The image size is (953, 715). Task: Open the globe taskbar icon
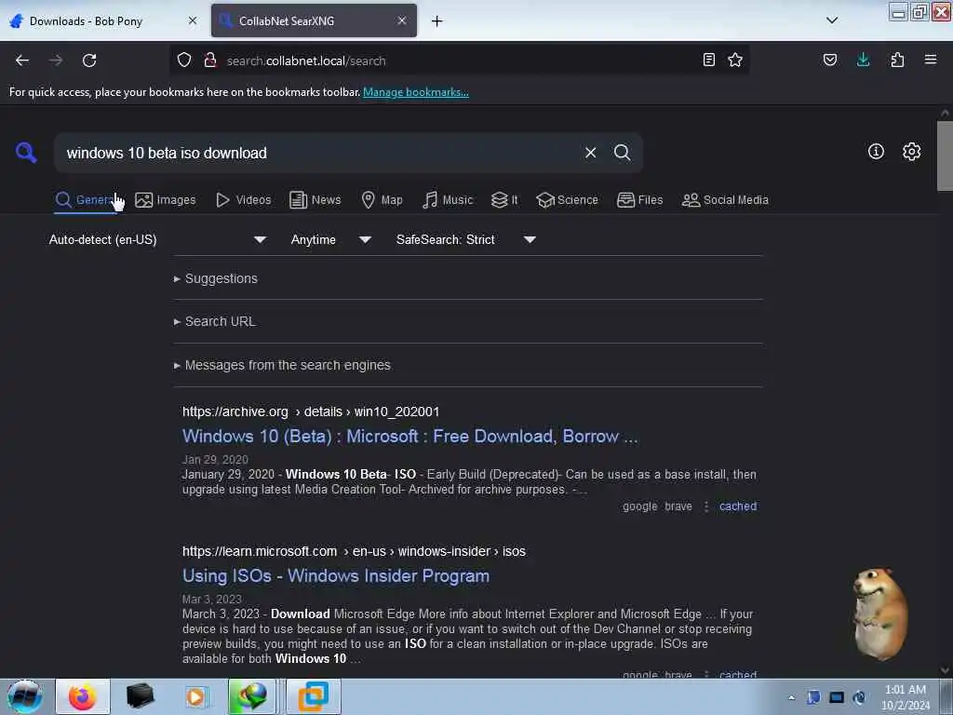coord(253,696)
